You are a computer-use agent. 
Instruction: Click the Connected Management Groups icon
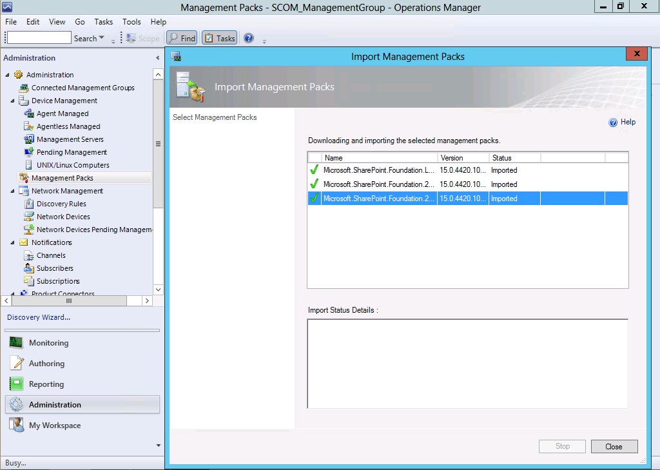(24, 88)
